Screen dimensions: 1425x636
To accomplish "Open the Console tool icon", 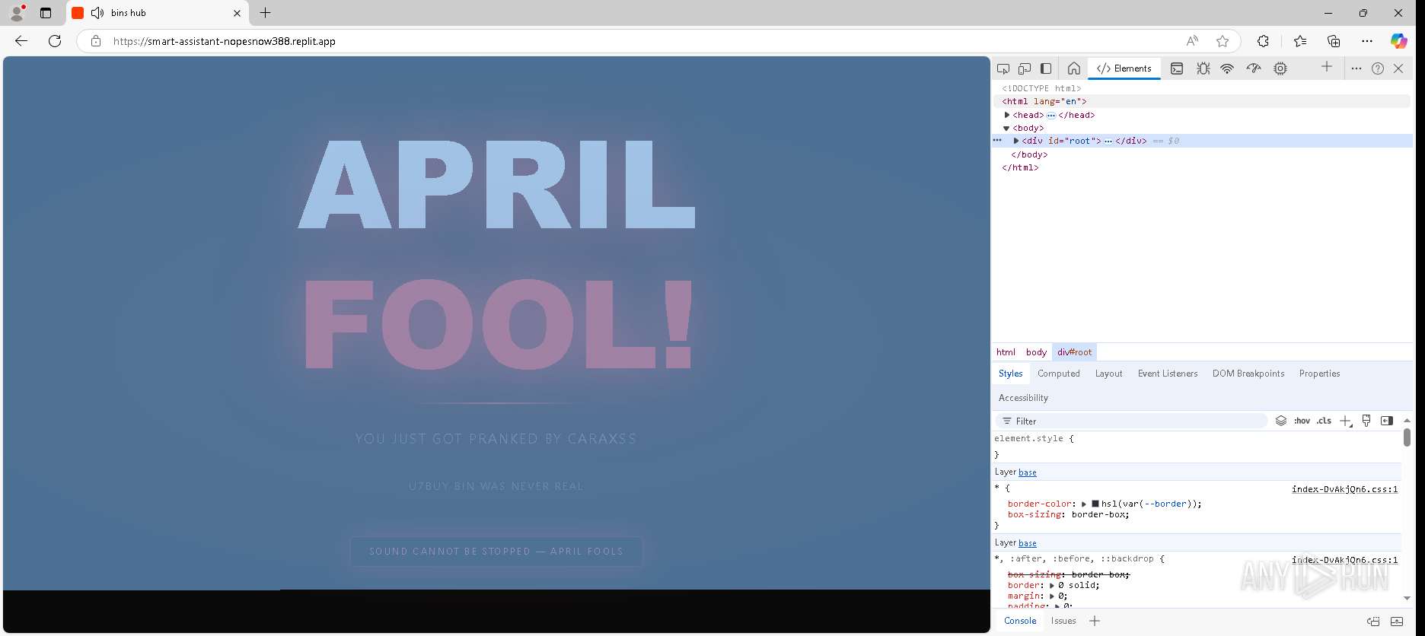I will pos(1177,68).
